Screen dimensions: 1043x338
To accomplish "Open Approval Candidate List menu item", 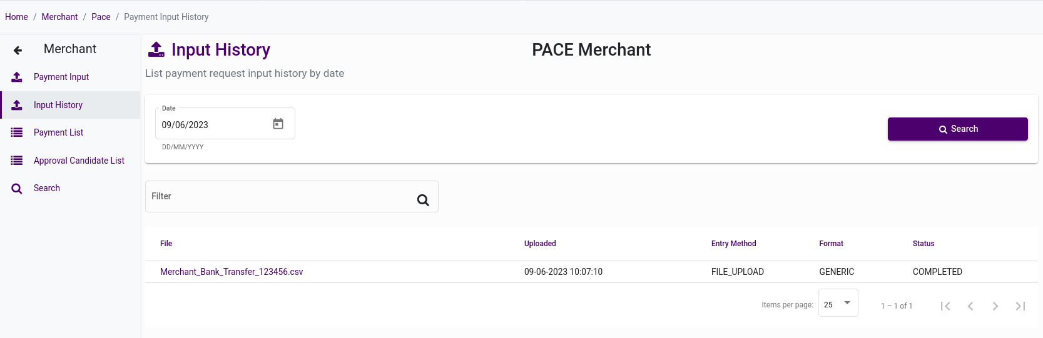I will [79, 161].
